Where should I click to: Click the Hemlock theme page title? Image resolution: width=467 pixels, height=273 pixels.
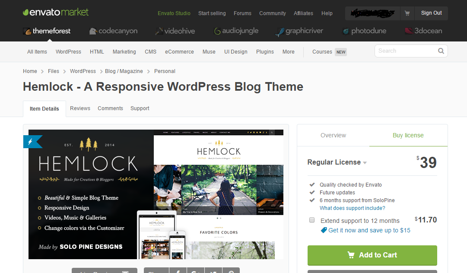click(163, 87)
